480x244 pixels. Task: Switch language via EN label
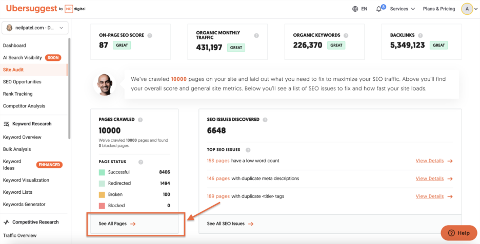[x=364, y=9]
